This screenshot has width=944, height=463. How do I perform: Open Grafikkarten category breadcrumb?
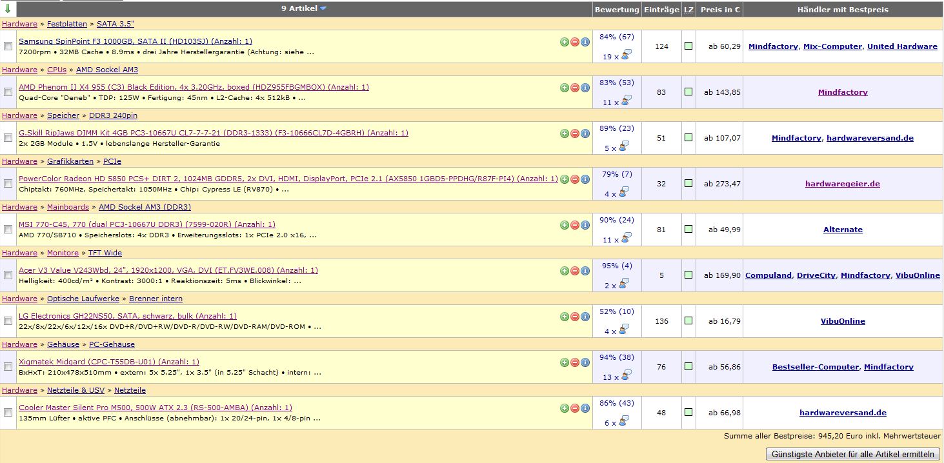coord(70,161)
